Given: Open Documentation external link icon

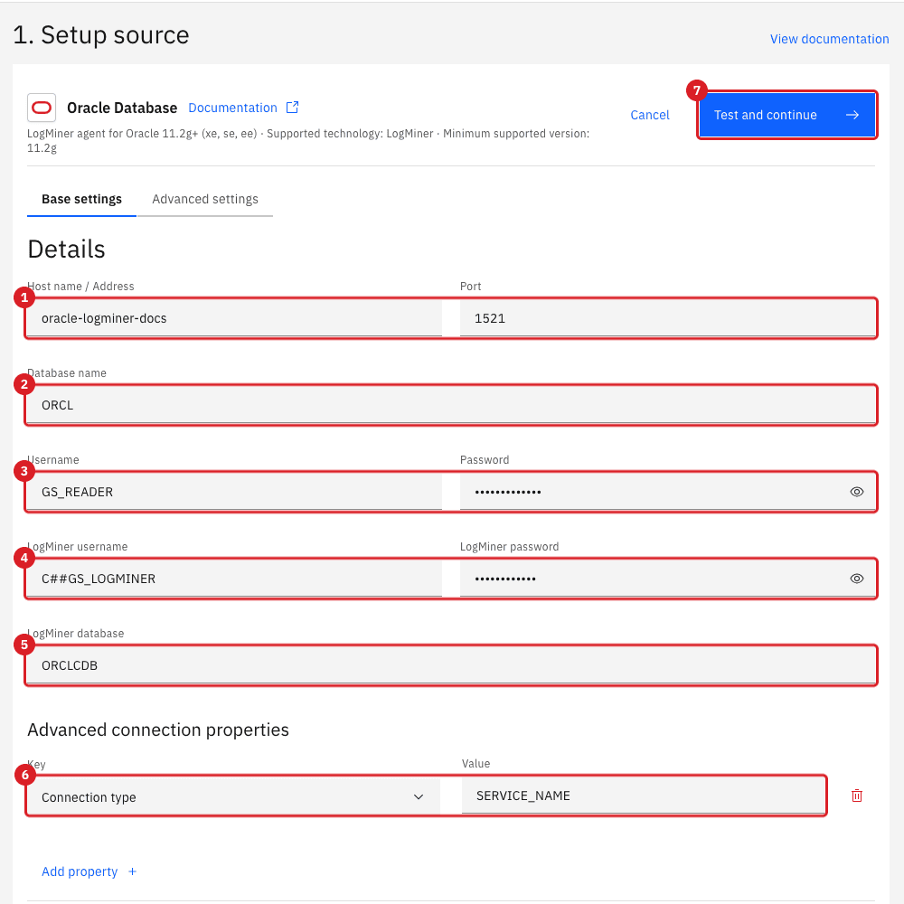Looking at the screenshot, I should [x=292, y=108].
